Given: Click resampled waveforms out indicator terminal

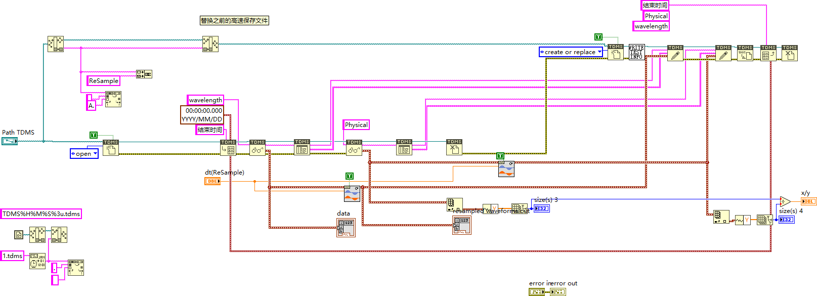Looking at the screenshot, I should click(x=462, y=225).
